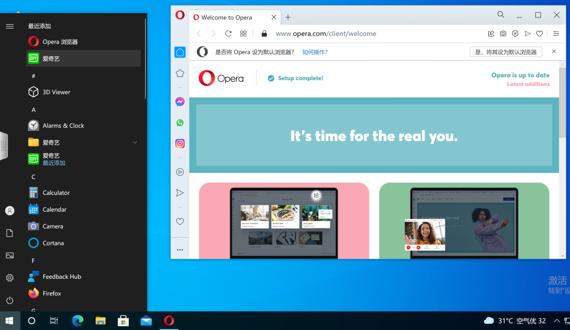Viewport: 570px width, 330px height.
Task: Launch Cortana from Start menu
Action: coord(83,243)
